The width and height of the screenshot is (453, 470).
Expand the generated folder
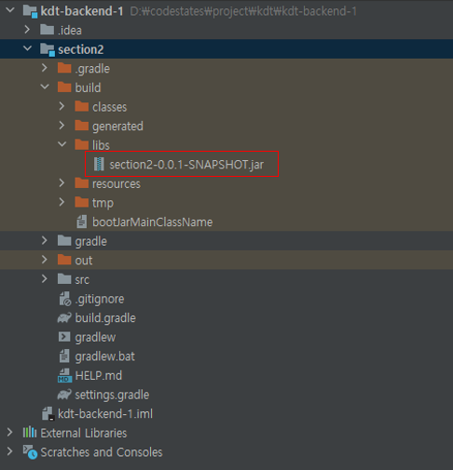coord(62,126)
